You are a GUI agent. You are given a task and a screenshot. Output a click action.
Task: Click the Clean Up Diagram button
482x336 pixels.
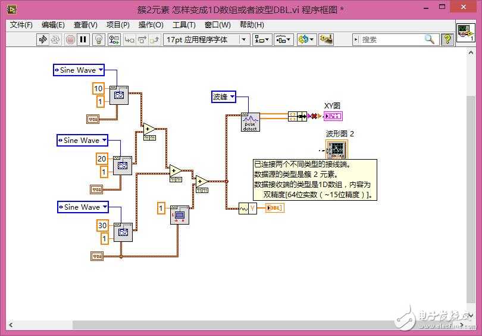[326, 40]
